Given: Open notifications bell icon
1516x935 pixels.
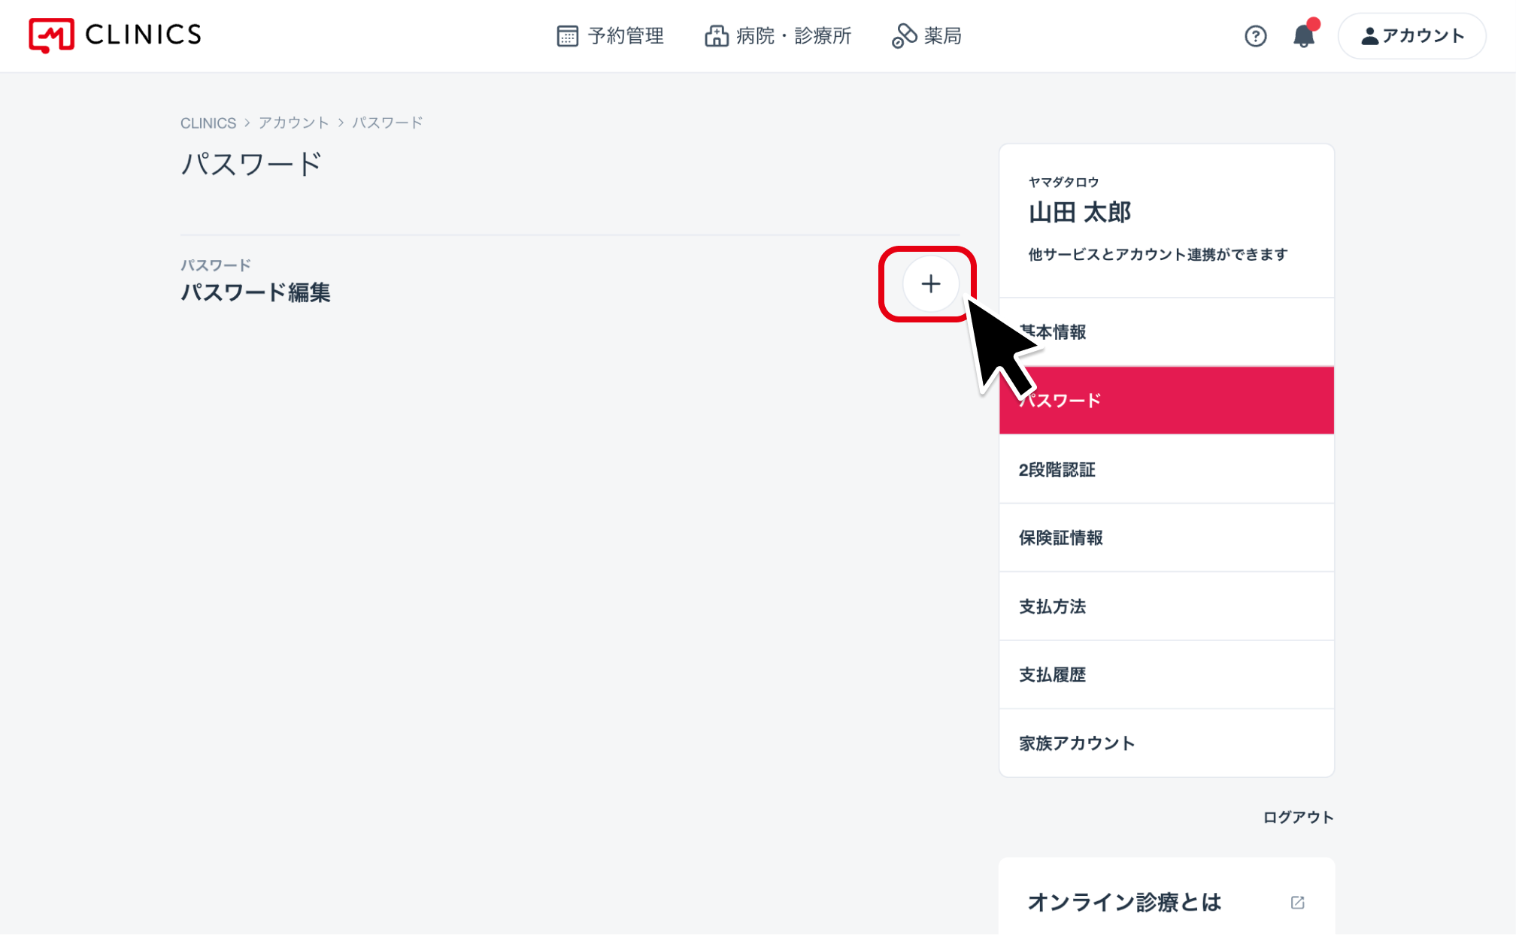Looking at the screenshot, I should 1304,35.
